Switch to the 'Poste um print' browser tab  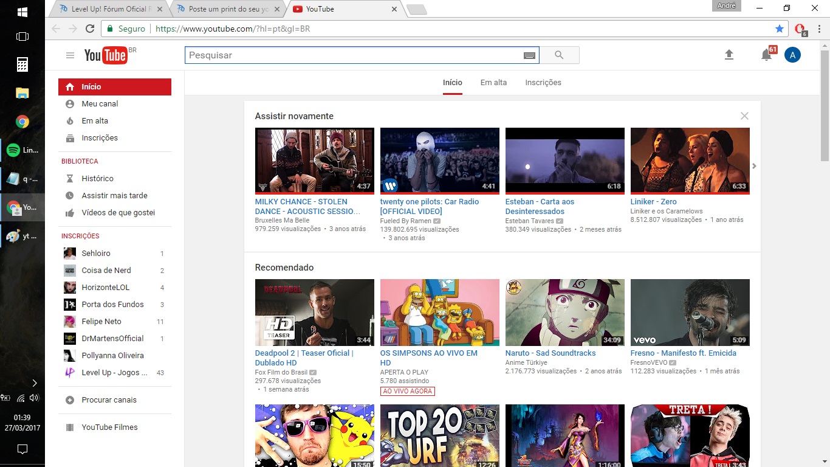point(228,9)
